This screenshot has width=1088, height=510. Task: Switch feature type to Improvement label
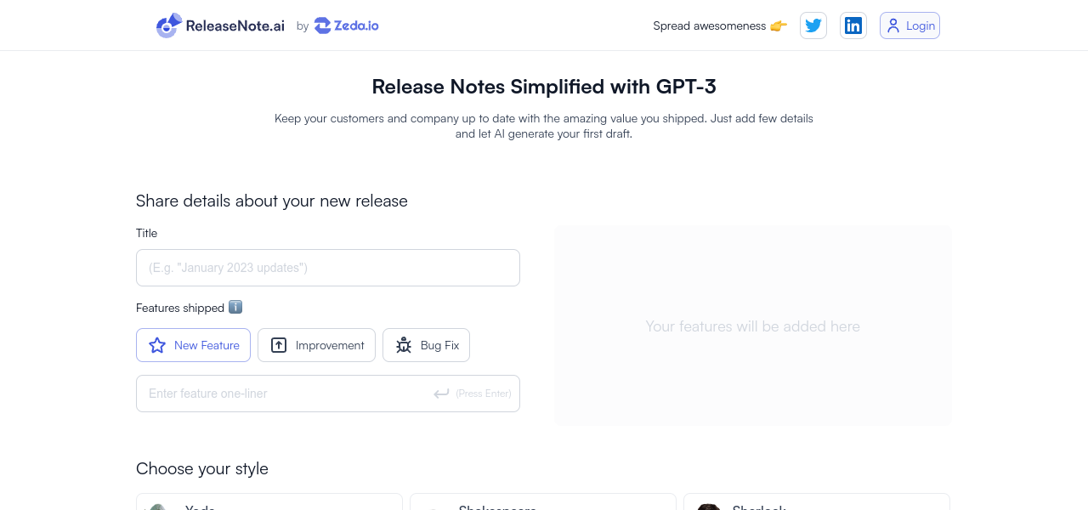(330, 345)
